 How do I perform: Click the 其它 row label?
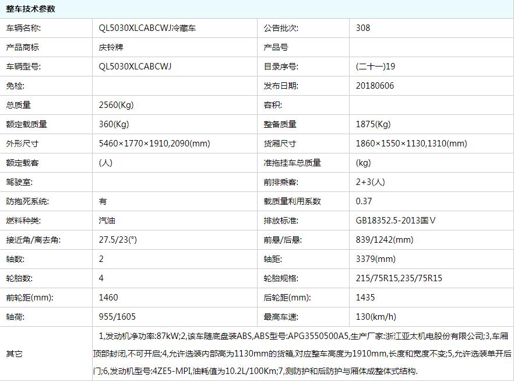[x=14, y=354]
